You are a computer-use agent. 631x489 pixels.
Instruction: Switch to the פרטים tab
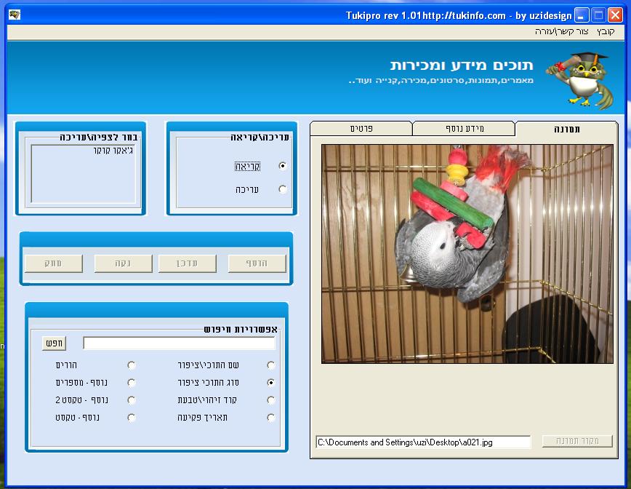[361, 129]
